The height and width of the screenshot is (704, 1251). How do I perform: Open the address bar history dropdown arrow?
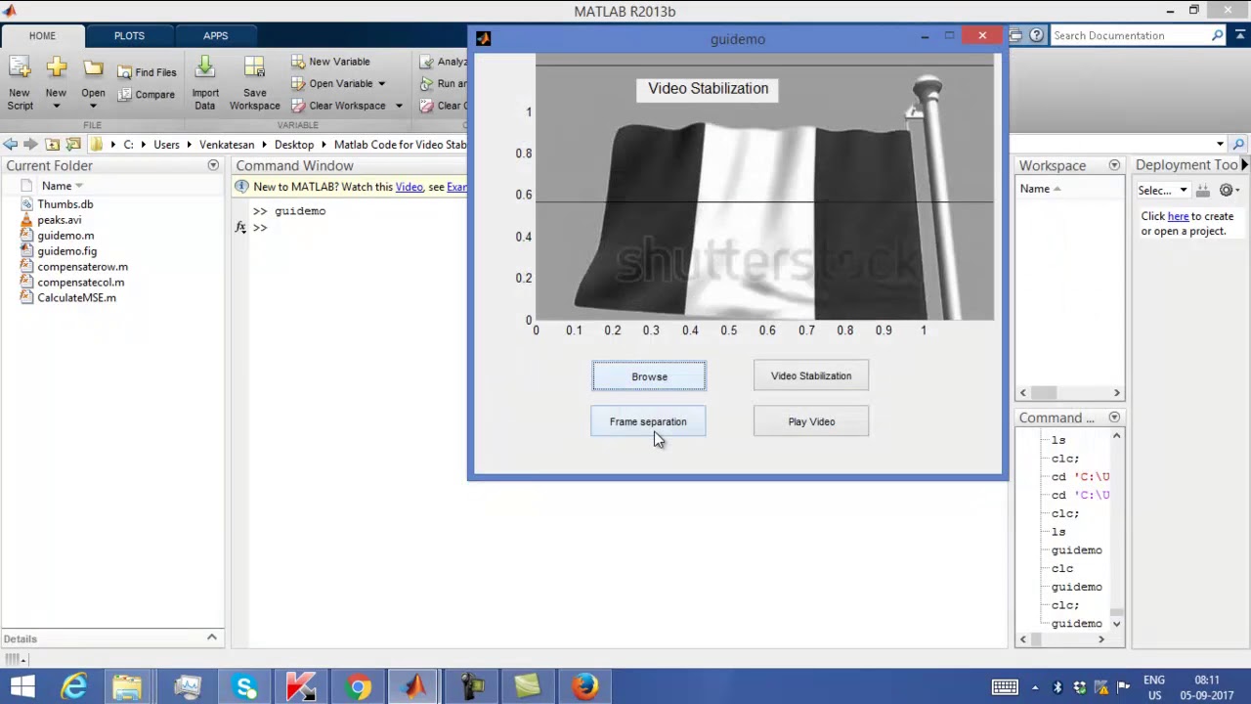point(1220,145)
